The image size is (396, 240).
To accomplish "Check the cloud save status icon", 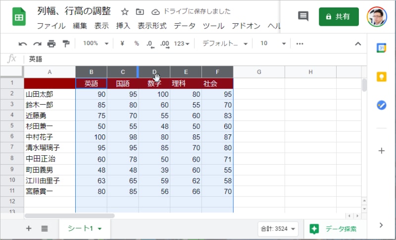I will pos(155,11).
